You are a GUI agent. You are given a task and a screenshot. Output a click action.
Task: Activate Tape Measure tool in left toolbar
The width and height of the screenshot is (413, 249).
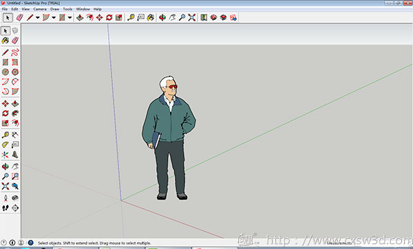point(6,135)
